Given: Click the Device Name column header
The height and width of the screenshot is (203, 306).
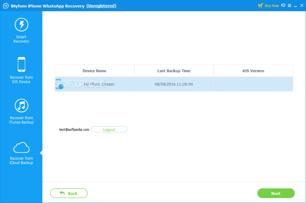Looking at the screenshot, I should click(94, 71).
